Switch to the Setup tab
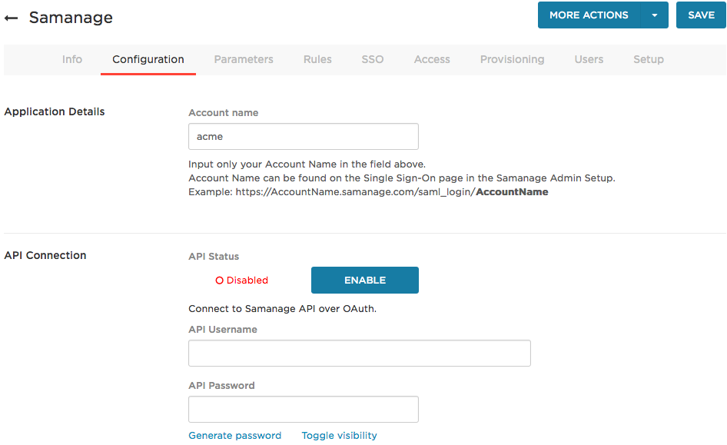 tap(648, 59)
